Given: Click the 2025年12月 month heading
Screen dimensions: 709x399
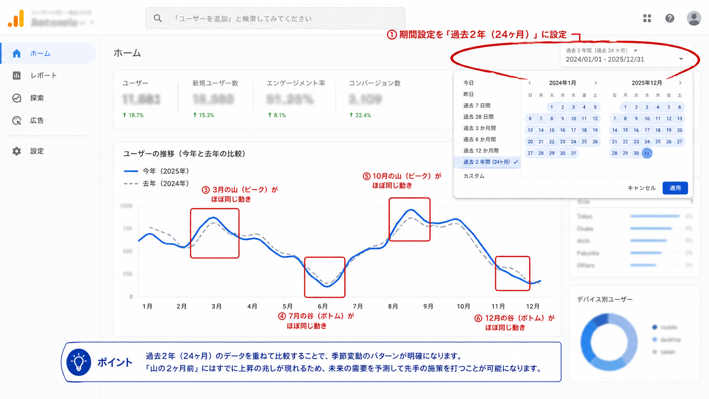Looking at the screenshot, I should (647, 83).
